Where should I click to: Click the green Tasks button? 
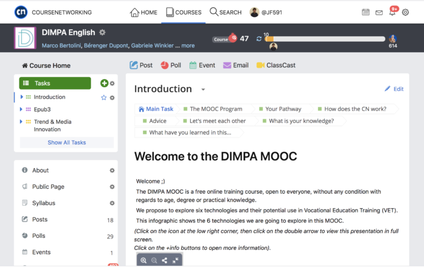[55, 83]
